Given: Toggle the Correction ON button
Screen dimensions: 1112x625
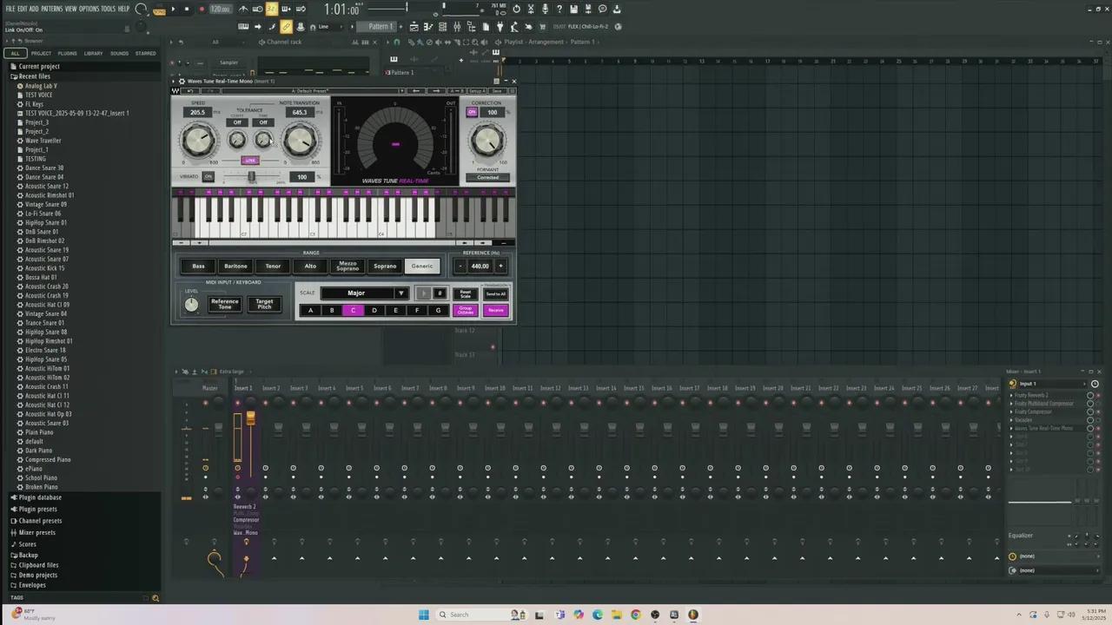Looking at the screenshot, I should tap(472, 113).
